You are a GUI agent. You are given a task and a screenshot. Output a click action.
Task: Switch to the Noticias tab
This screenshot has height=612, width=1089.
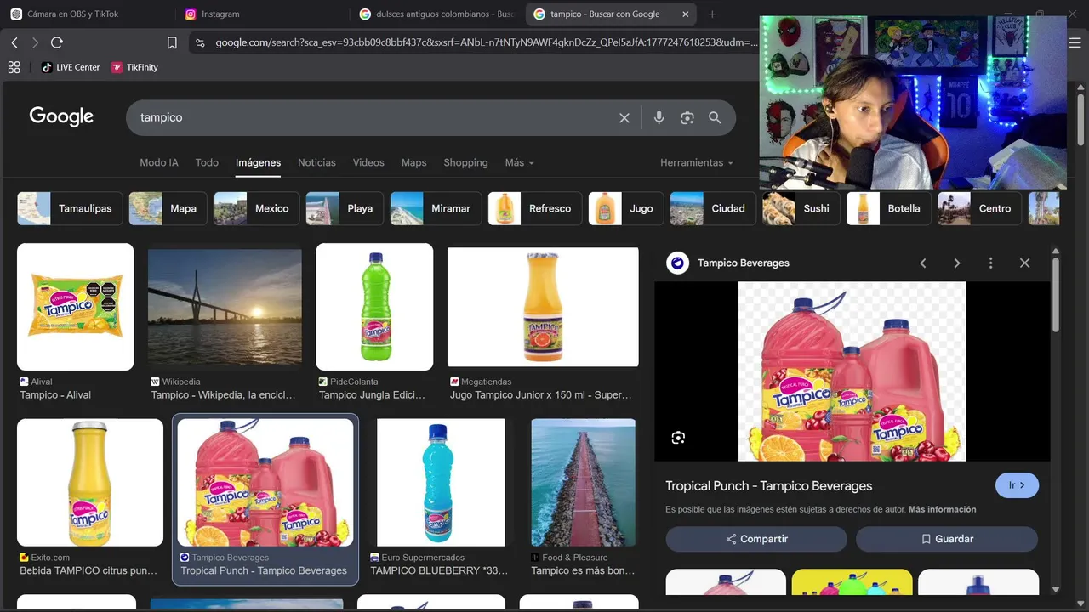316,162
